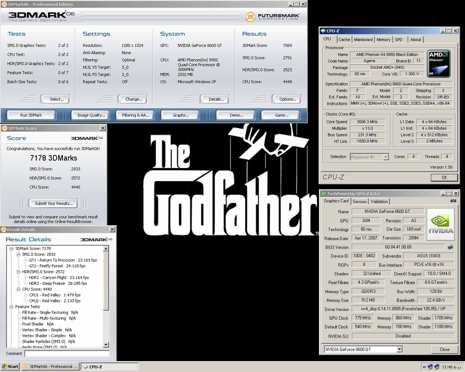Open the Cache tab in CPU-Z

point(344,40)
